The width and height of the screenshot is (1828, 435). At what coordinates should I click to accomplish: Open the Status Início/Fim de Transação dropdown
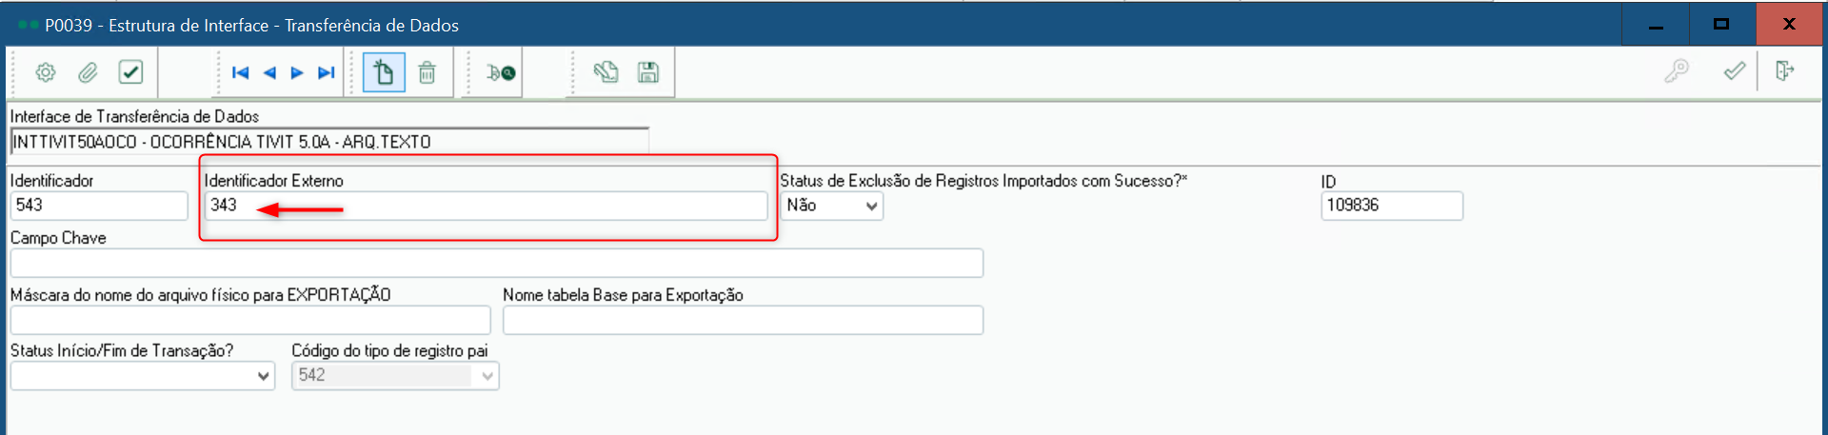tap(143, 376)
